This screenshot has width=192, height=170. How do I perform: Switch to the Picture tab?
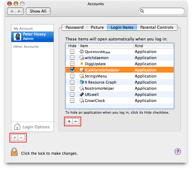[97, 27]
